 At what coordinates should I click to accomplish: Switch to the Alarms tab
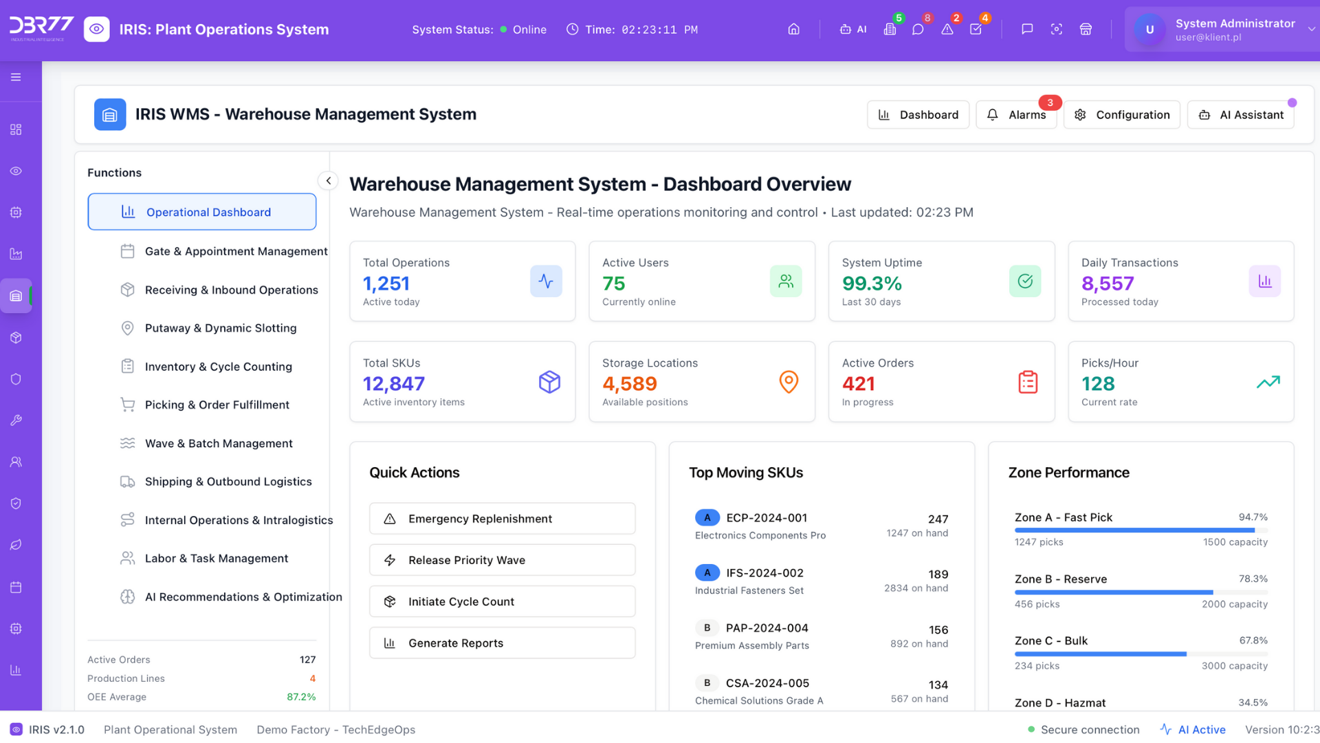(1016, 115)
